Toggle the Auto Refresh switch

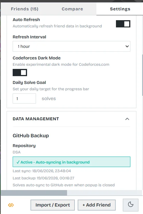[x=123, y=24]
